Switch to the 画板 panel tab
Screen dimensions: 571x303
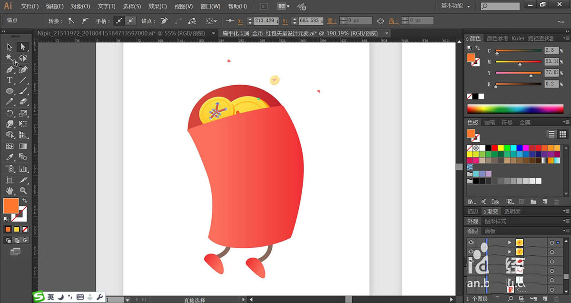click(490, 231)
